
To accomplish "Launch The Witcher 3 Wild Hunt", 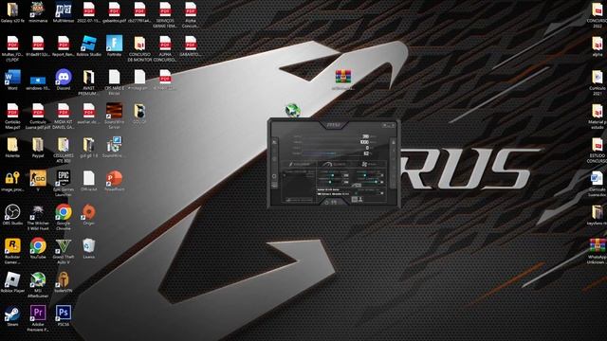I will 38,218.
